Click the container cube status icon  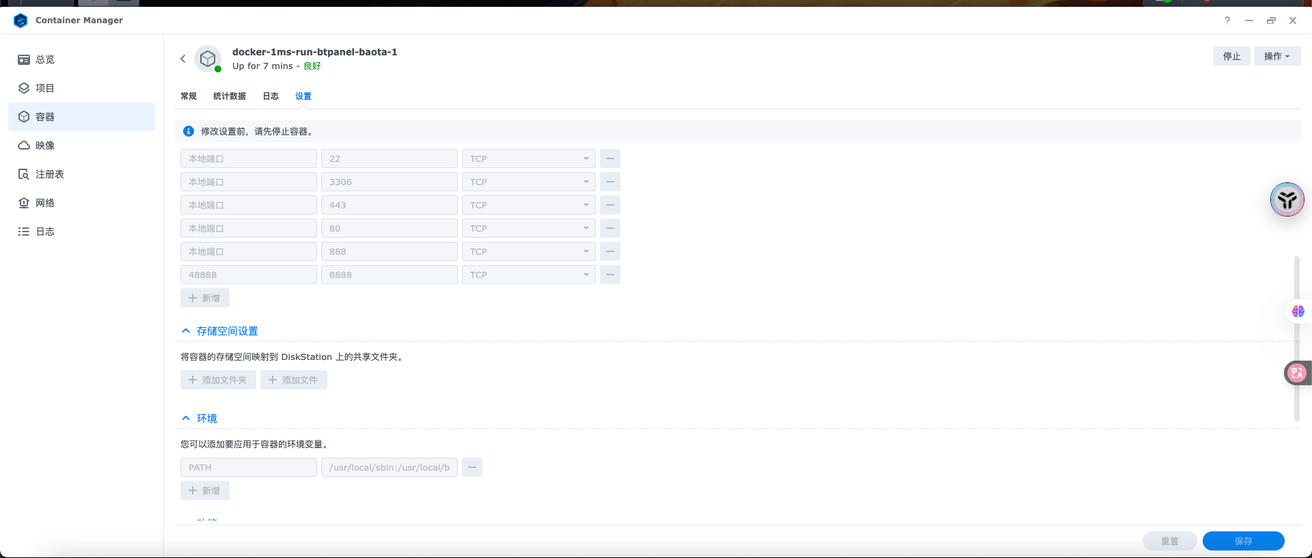tap(208, 59)
